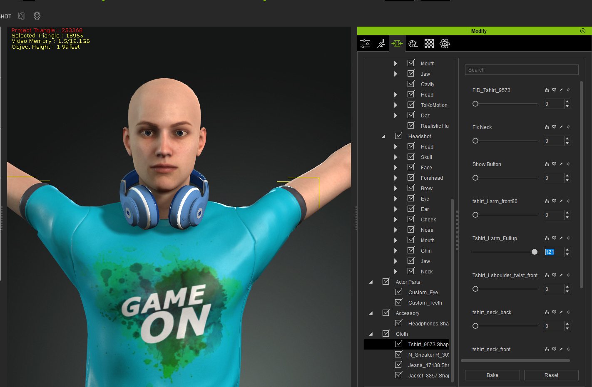Screen dimensions: 592x387
Task: Open settings gear for tshirt_neck_back
Action: (568, 312)
